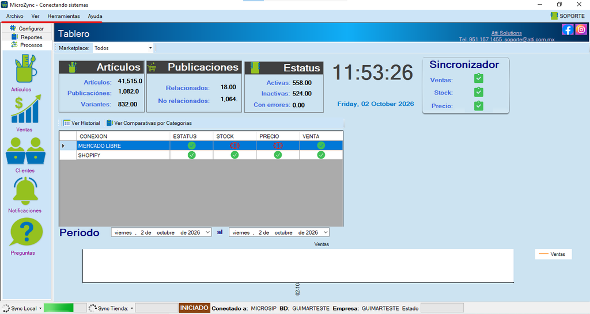Click Ver Comparativas por Categorias button
The width and height of the screenshot is (590, 314).
point(149,123)
